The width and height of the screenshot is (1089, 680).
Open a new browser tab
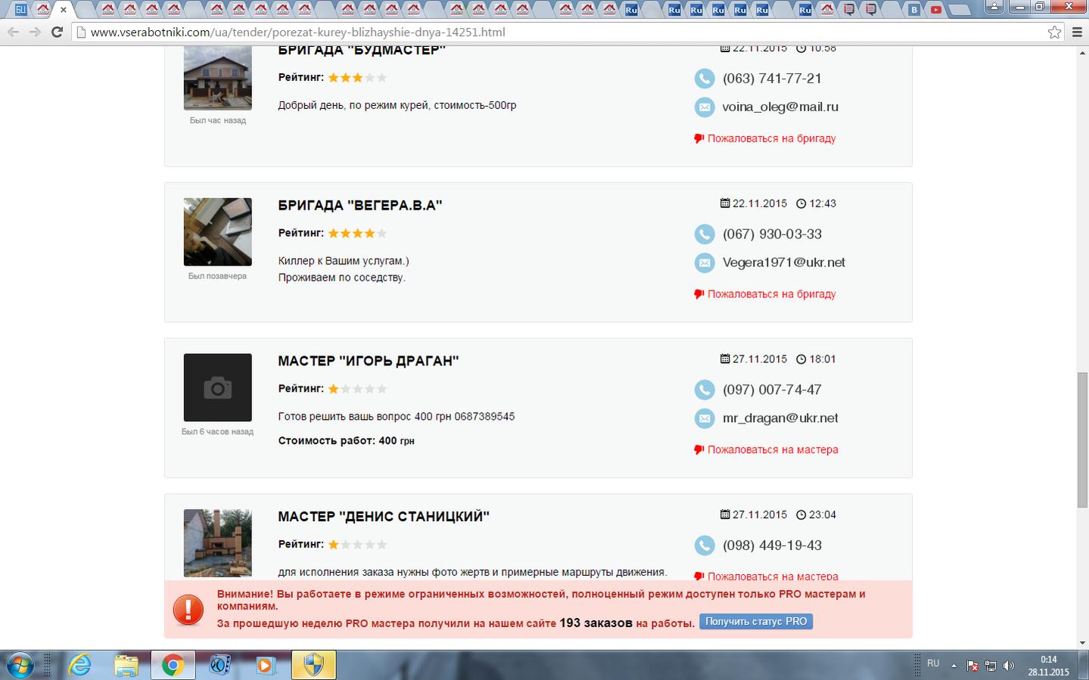point(960,11)
